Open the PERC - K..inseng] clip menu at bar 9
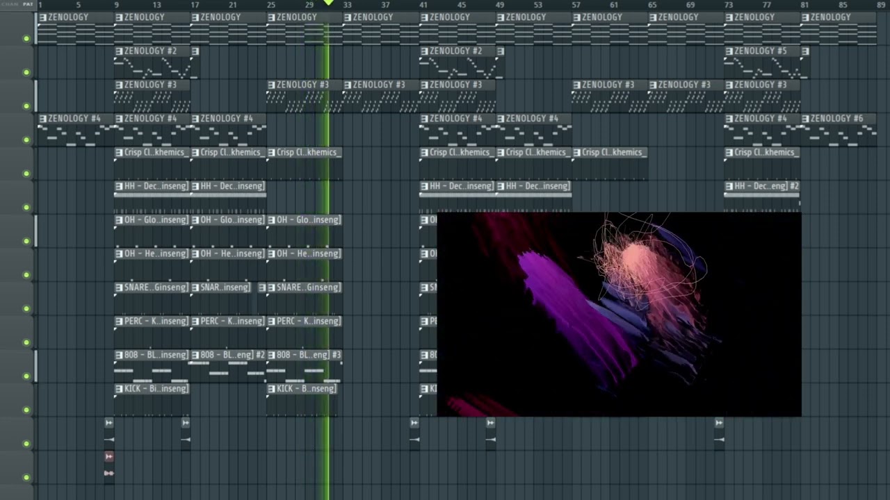Image resolution: width=890 pixels, height=500 pixels. (x=119, y=322)
